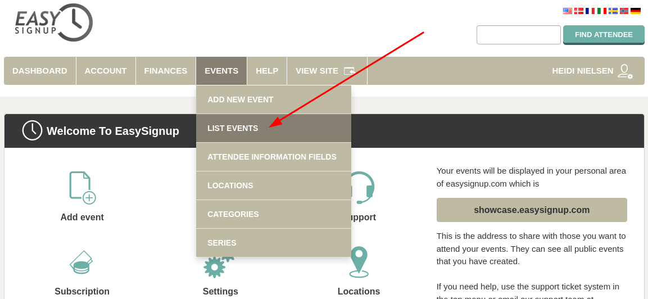Viewport: 648px width, 299px height.
Task: Click the Locations map pin icon
Action: pos(359,262)
